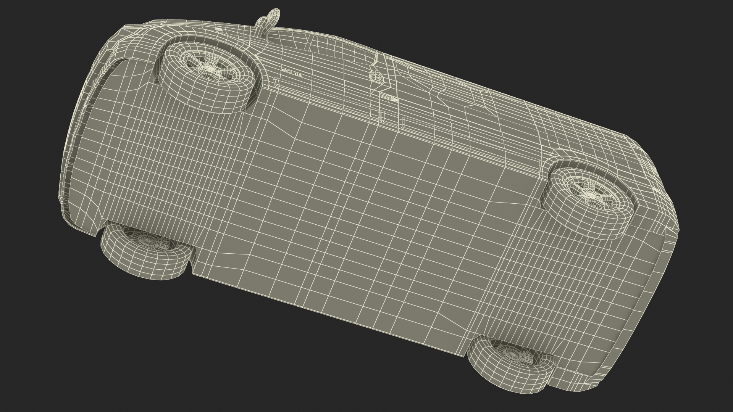This screenshot has height=412, width=733.
Task: Select the side mirror on the car model
Action: pyautogui.click(x=268, y=22)
